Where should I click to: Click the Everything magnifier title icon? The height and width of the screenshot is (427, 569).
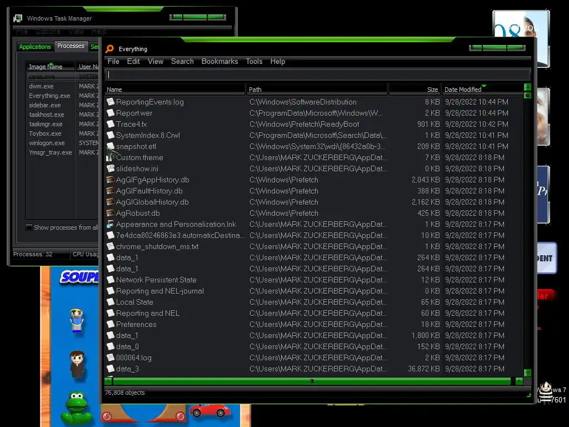pyautogui.click(x=109, y=49)
